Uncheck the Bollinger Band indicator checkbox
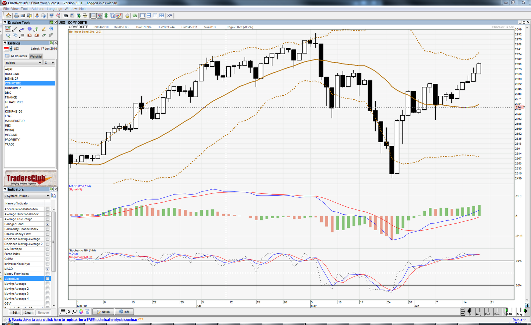 (x=47, y=224)
